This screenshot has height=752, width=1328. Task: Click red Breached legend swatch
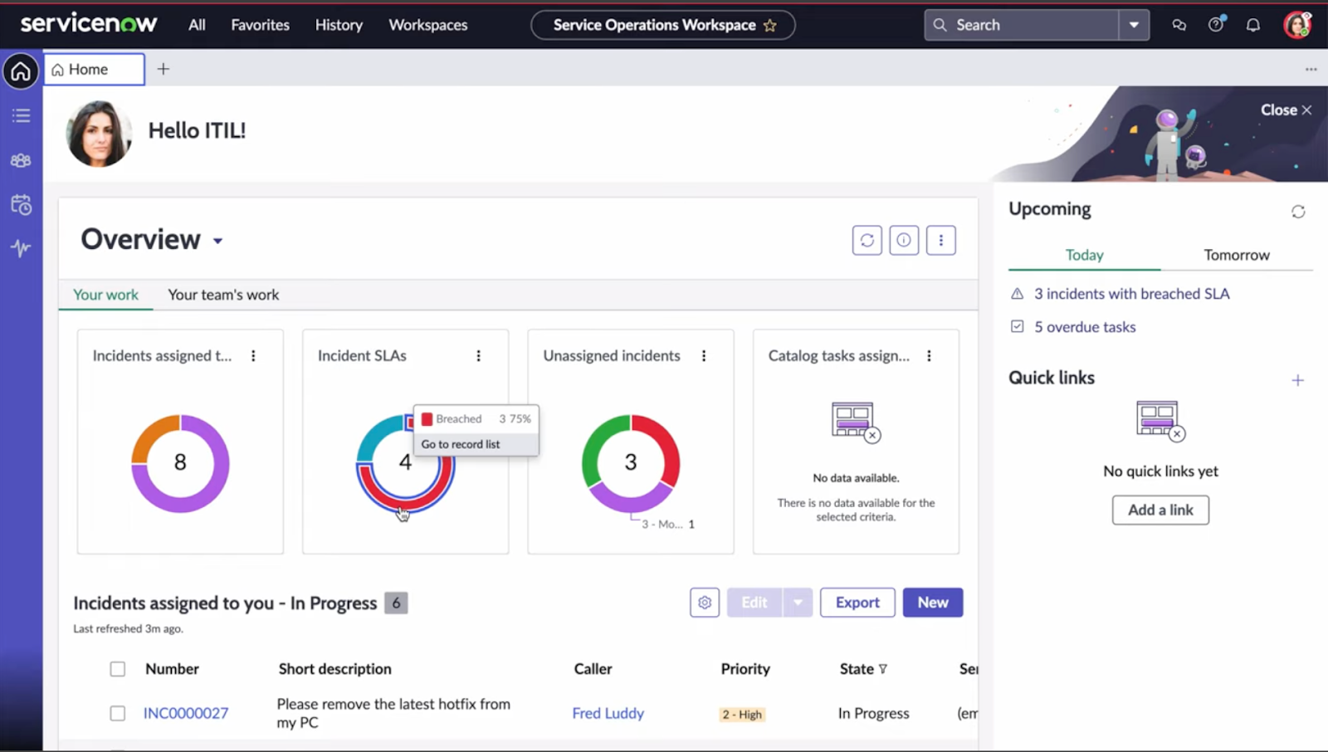click(427, 419)
